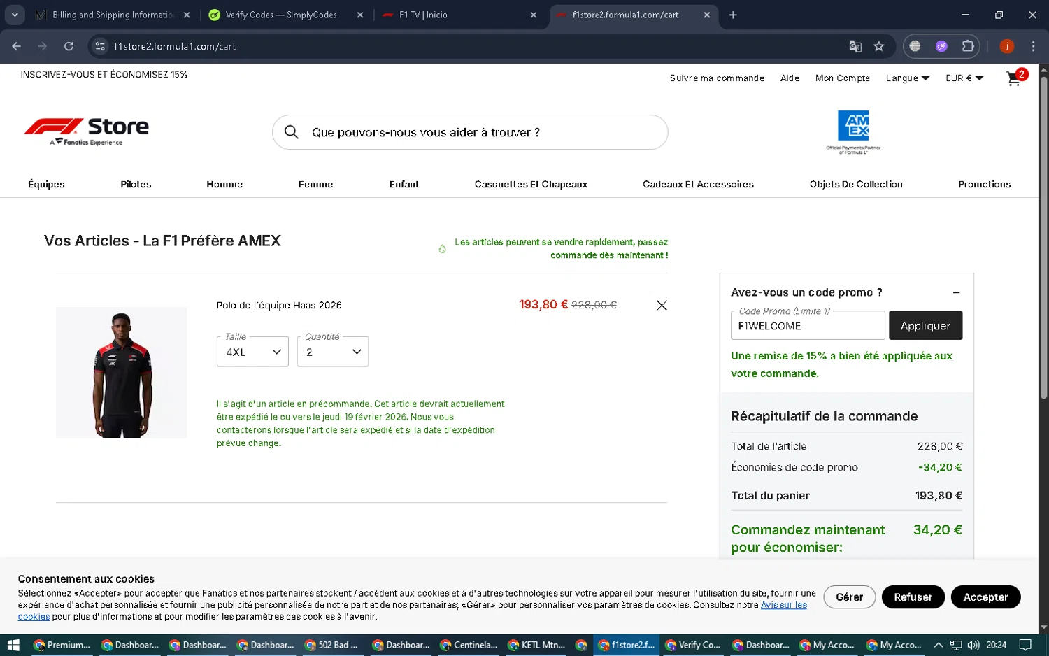The width and height of the screenshot is (1049, 656).
Task: Accept cookies with Accepter button
Action: click(985, 597)
